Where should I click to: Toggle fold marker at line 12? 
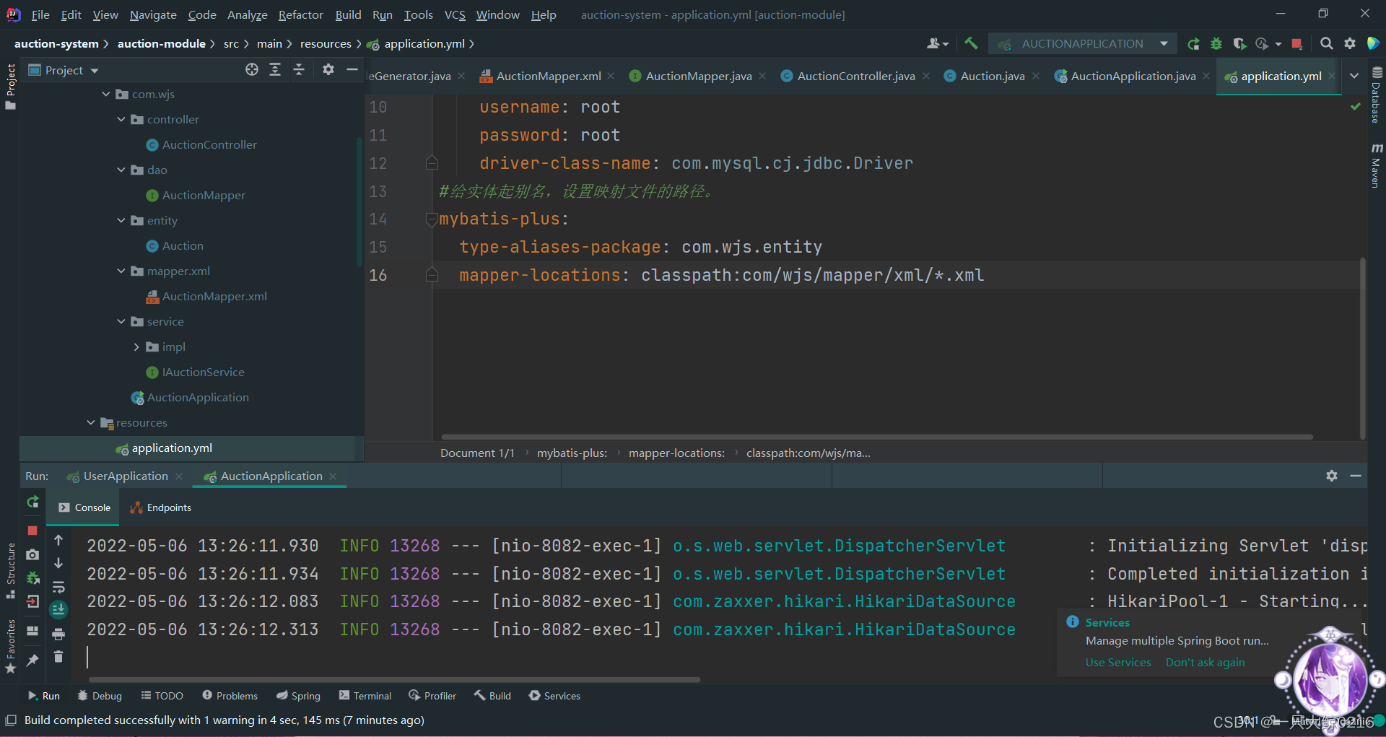(x=432, y=163)
